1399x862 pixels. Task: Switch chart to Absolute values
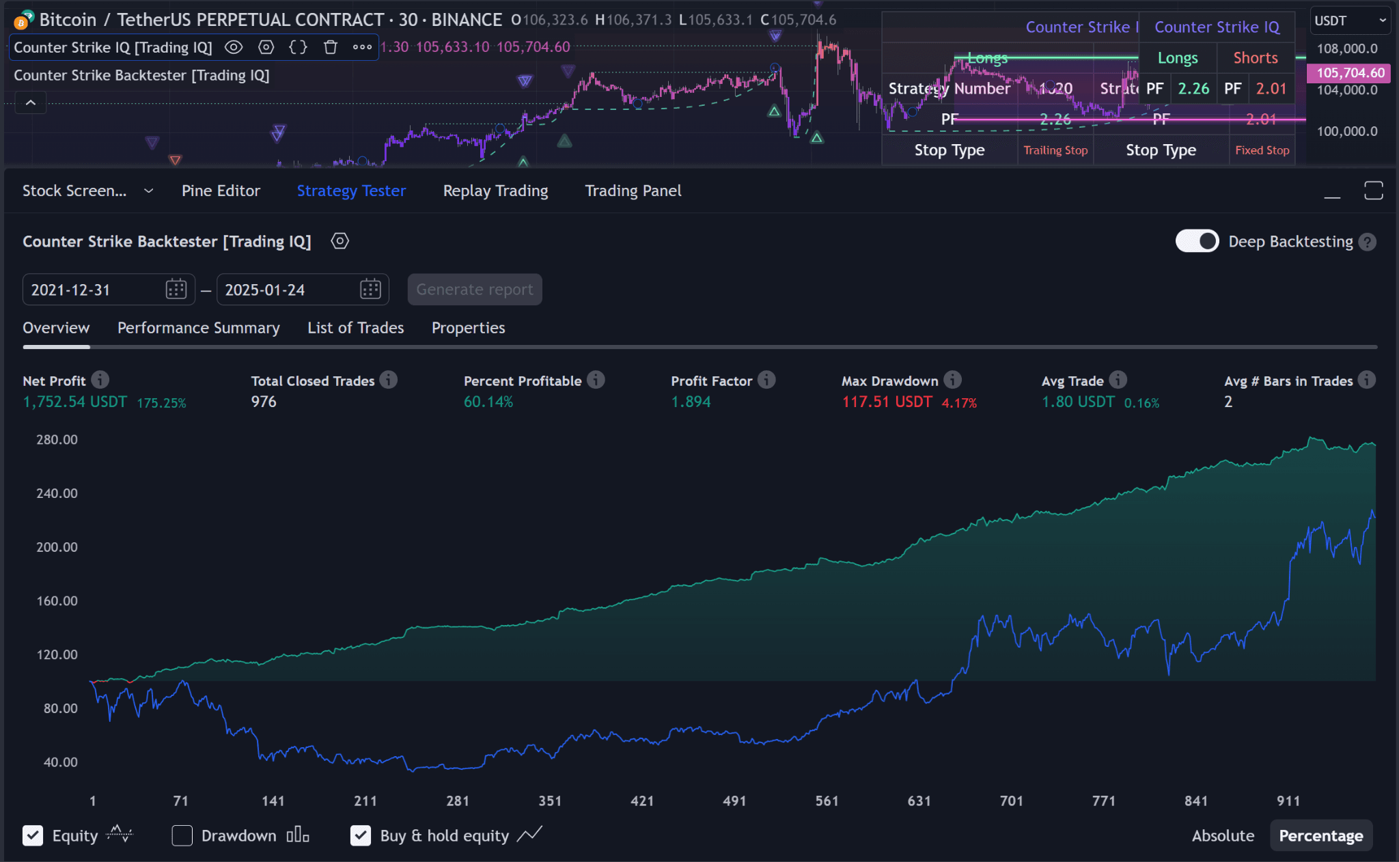click(x=1223, y=836)
